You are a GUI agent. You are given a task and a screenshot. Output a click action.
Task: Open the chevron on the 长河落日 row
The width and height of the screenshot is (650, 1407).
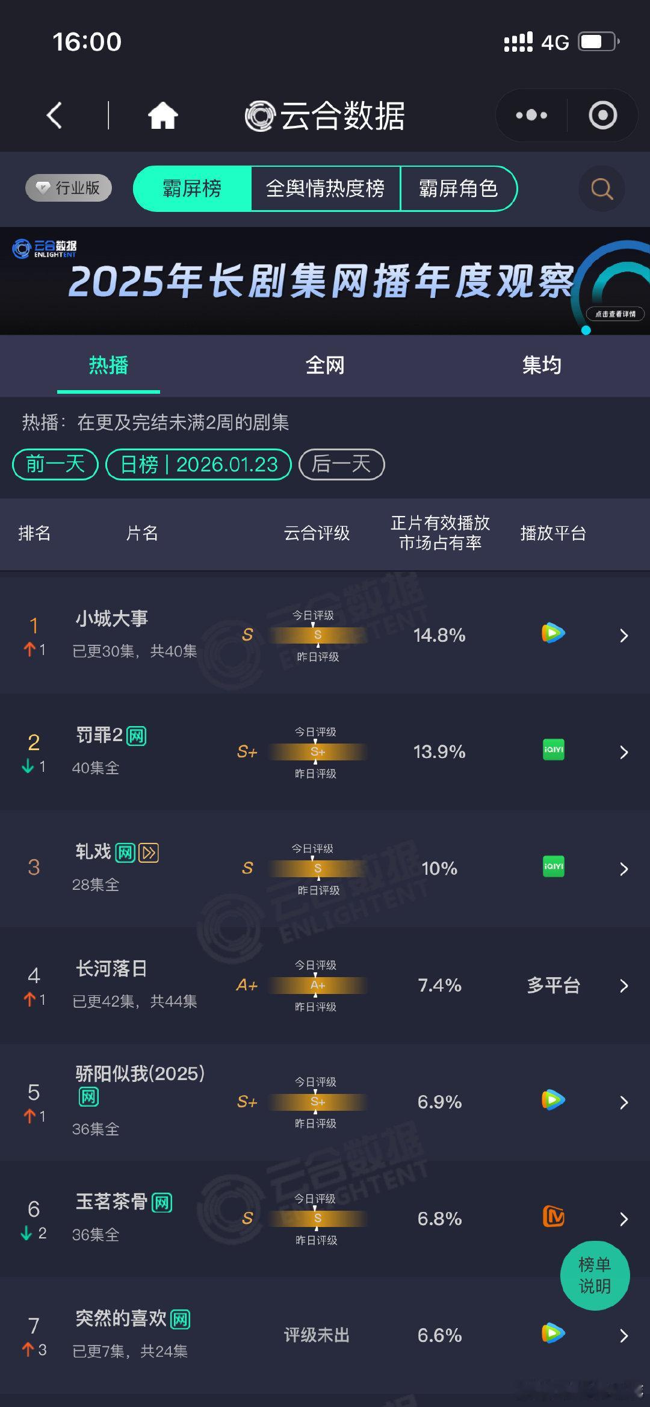(x=624, y=986)
